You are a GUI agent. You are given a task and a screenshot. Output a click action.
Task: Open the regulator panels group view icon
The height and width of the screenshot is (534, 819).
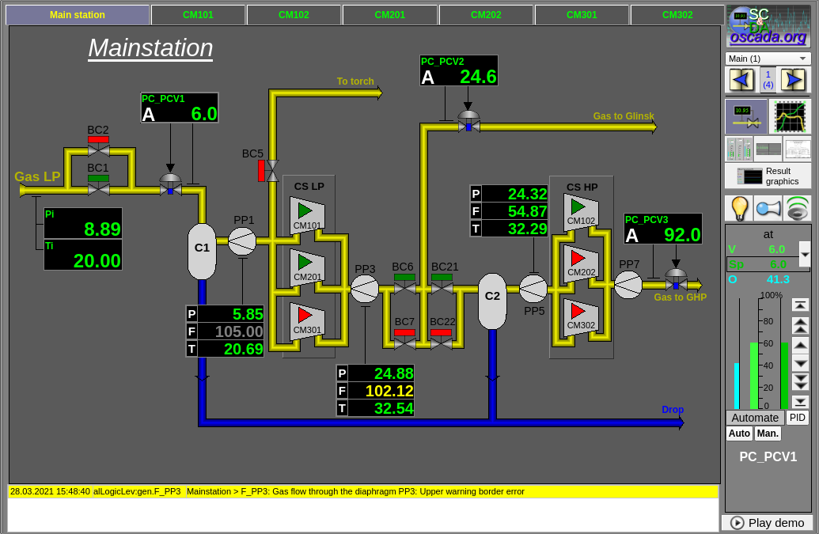pyautogui.click(x=739, y=149)
